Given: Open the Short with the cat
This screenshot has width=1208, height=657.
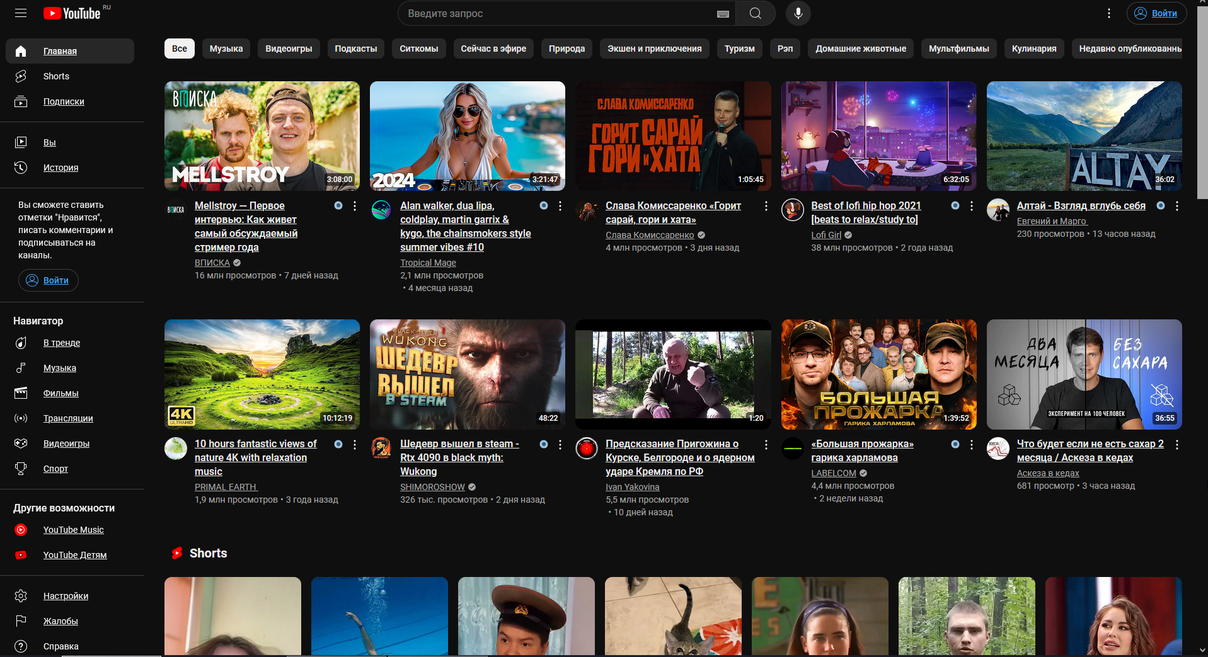Looking at the screenshot, I should [673, 616].
